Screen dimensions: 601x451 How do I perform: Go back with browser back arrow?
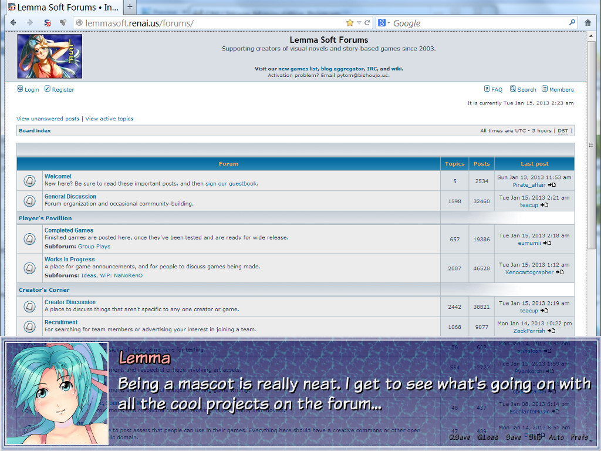click(x=13, y=23)
